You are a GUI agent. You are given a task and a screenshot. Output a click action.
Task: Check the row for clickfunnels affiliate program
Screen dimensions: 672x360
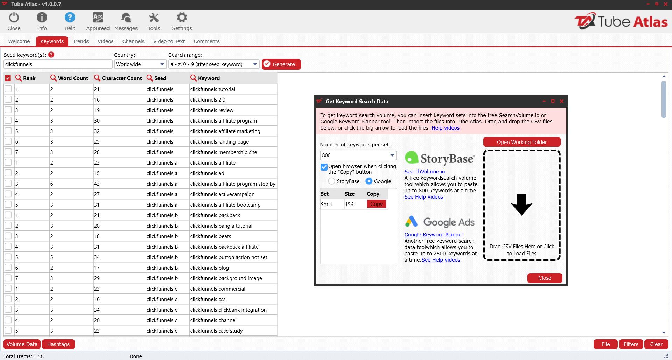click(8, 120)
